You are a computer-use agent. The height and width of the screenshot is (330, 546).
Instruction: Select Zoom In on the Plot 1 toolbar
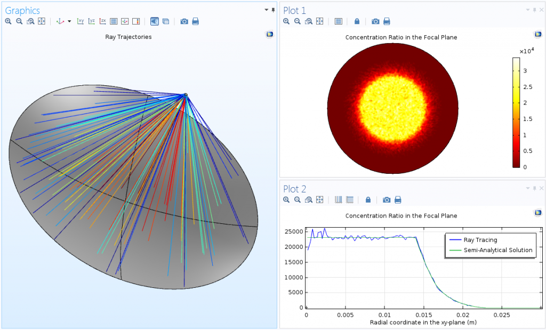287,21
